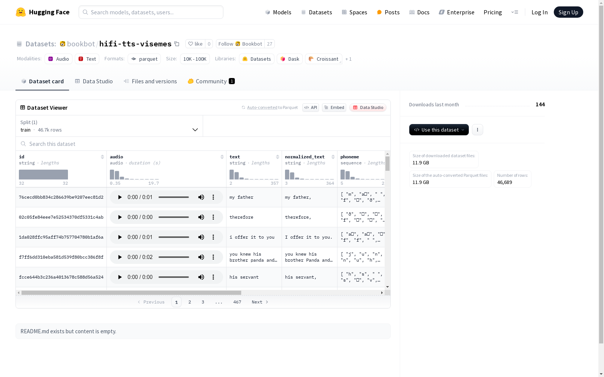604x377 pixels.
Task: Click Next page
Action: tap(260, 302)
